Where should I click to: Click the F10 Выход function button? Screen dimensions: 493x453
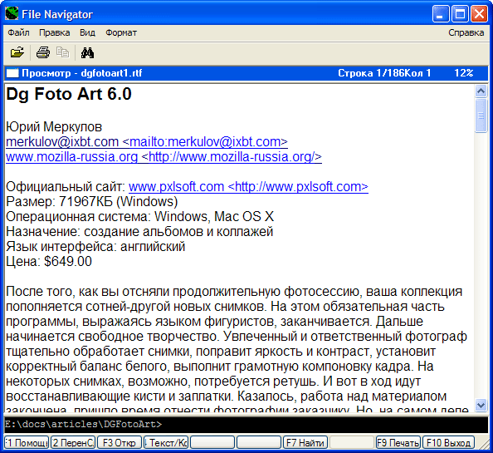448,442
